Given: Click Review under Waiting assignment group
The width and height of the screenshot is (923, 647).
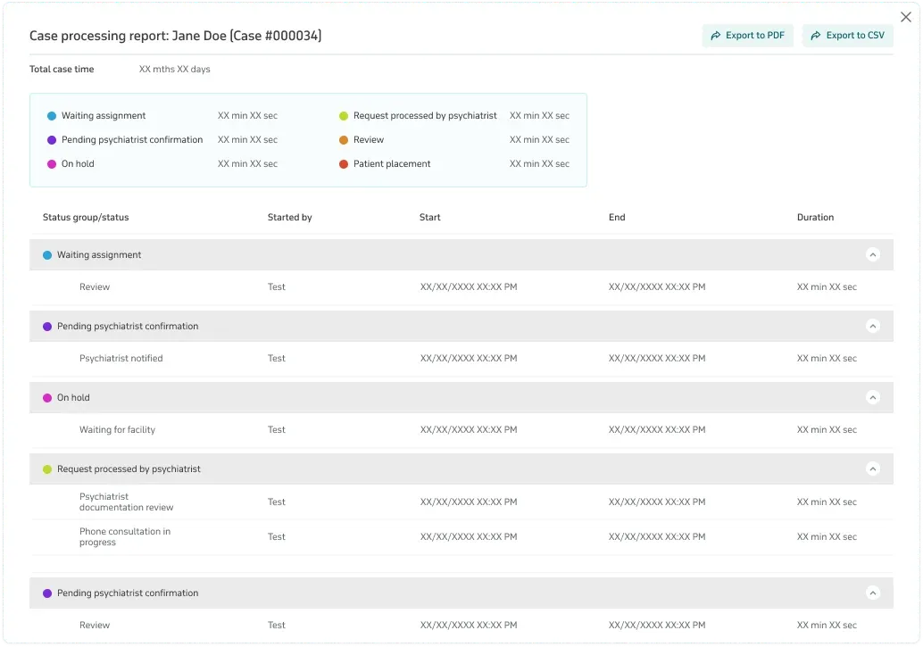Looking at the screenshot, I should 95,287.
